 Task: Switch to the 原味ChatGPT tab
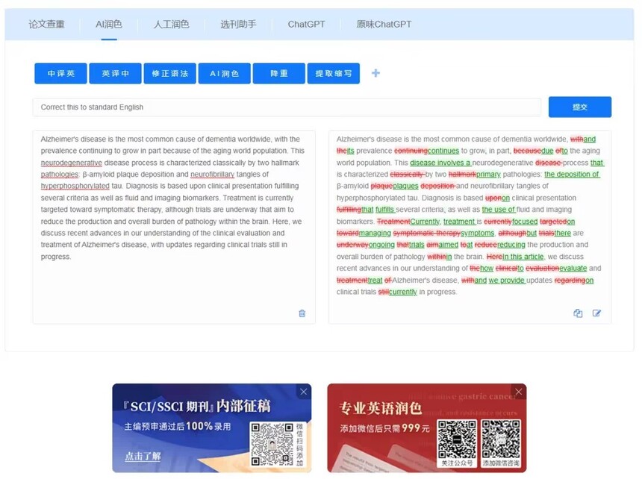(384, 25)
